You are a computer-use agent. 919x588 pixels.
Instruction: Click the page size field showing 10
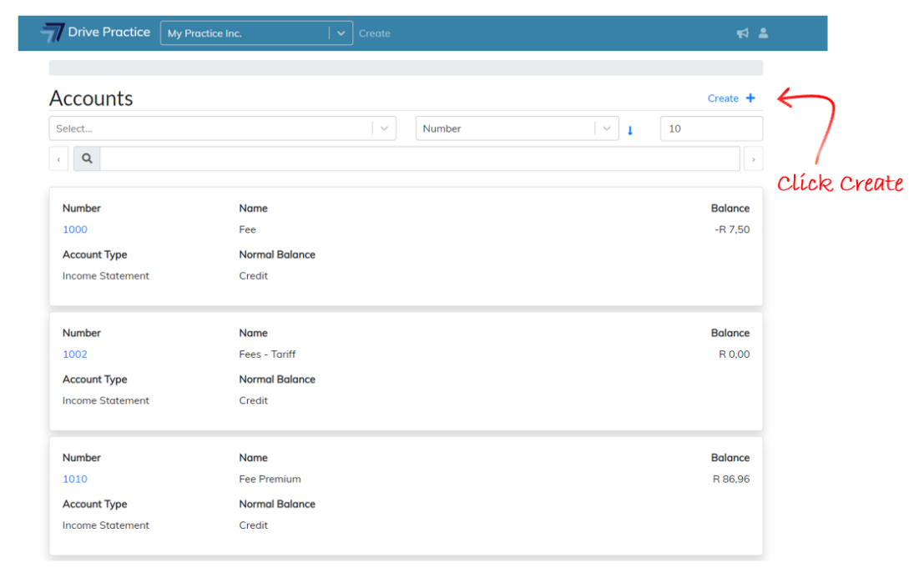710,128
